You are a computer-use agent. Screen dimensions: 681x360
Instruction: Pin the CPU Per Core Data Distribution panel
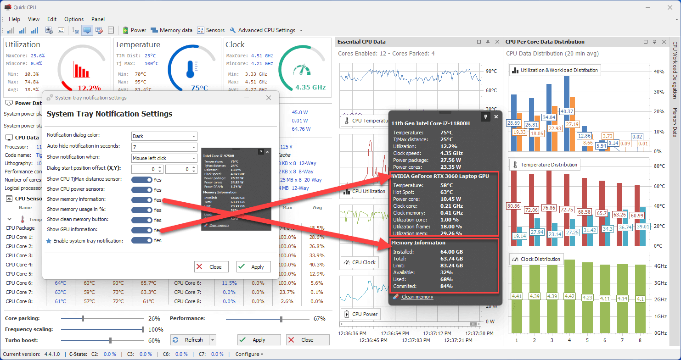656,42
